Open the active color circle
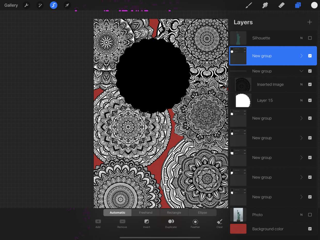 click(314, 5)
